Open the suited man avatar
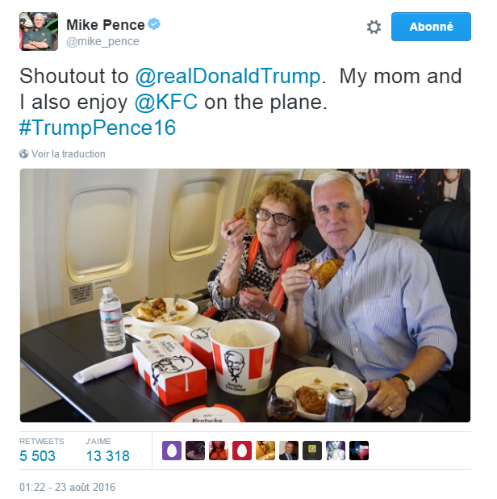 tap(289, 451)
